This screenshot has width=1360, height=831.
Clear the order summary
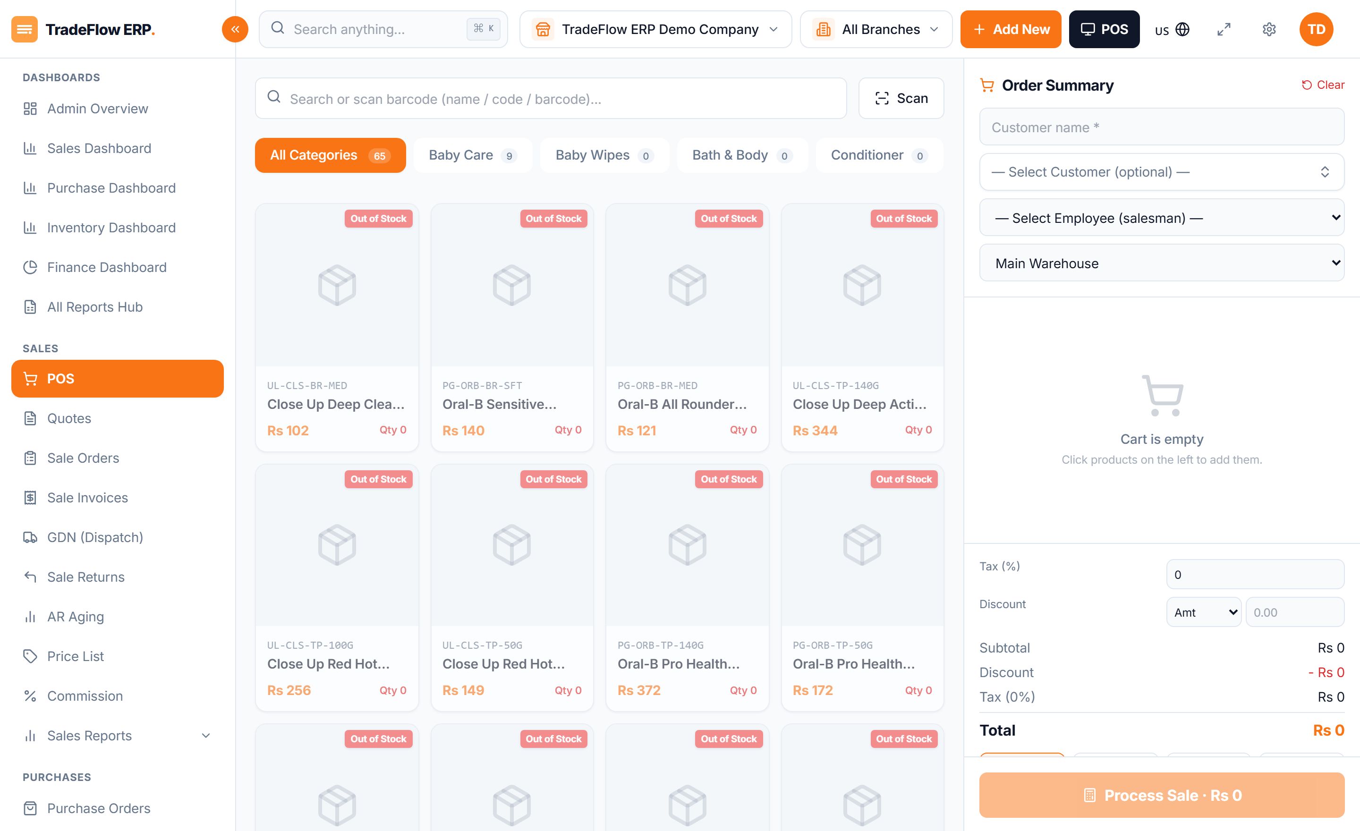click(1323, 85)
